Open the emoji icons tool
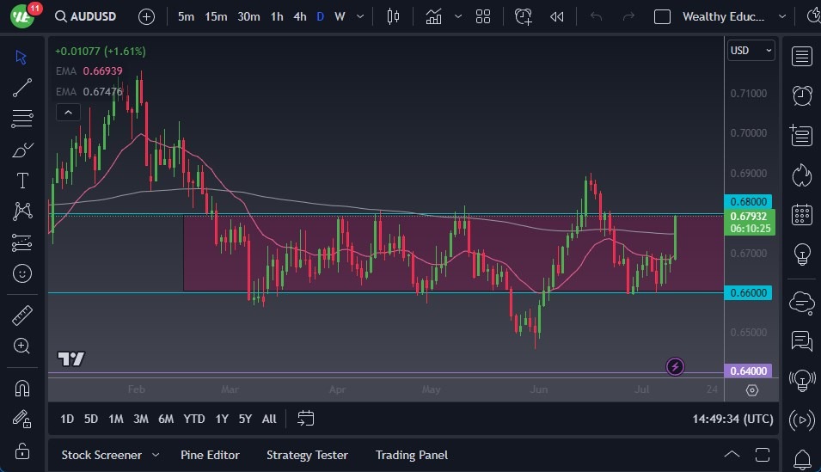Screen dimensions: 821x472 [x=22, y=273]
